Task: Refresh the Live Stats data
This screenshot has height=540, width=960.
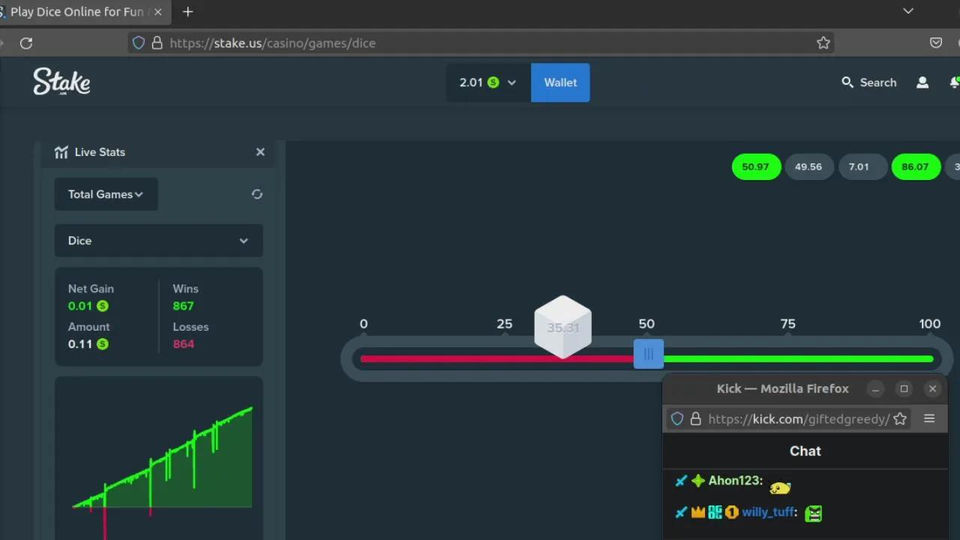Action: coord(257,194)
